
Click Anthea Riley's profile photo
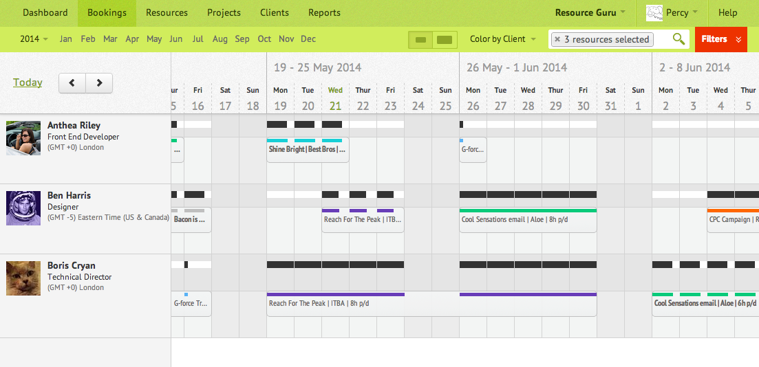pos(23,138)
